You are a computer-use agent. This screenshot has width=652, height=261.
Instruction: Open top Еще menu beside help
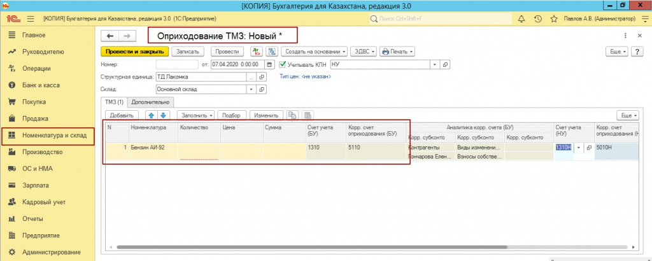pyautogui.click(x=618, y=52)
